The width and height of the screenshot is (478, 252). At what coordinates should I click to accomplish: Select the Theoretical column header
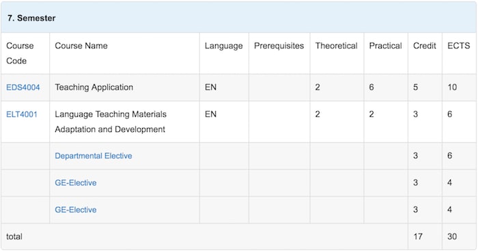pos(336,46)
